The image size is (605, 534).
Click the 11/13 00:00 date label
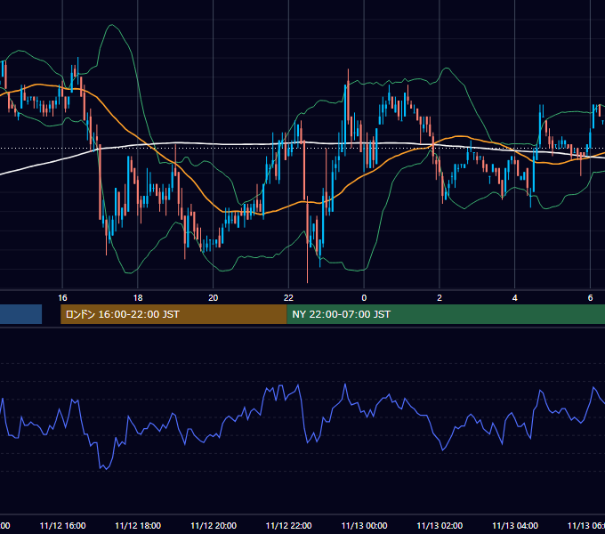click(364, 525)
